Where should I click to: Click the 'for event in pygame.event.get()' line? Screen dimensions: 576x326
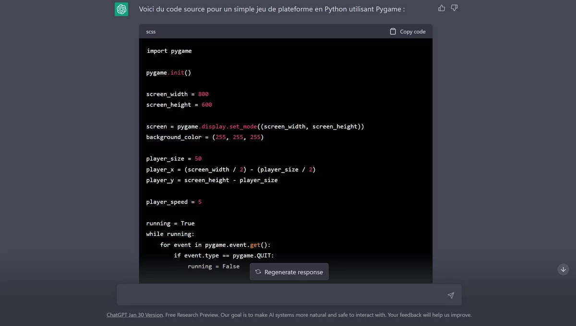pos(216,245)
